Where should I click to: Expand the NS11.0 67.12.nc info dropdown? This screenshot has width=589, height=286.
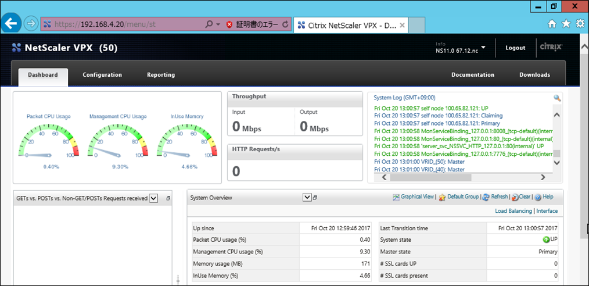pos(483,48)
